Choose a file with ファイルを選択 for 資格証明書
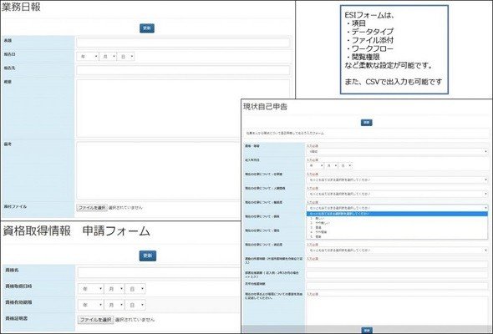493x334 pixels. pyautogui.click(x=95, y=320)
